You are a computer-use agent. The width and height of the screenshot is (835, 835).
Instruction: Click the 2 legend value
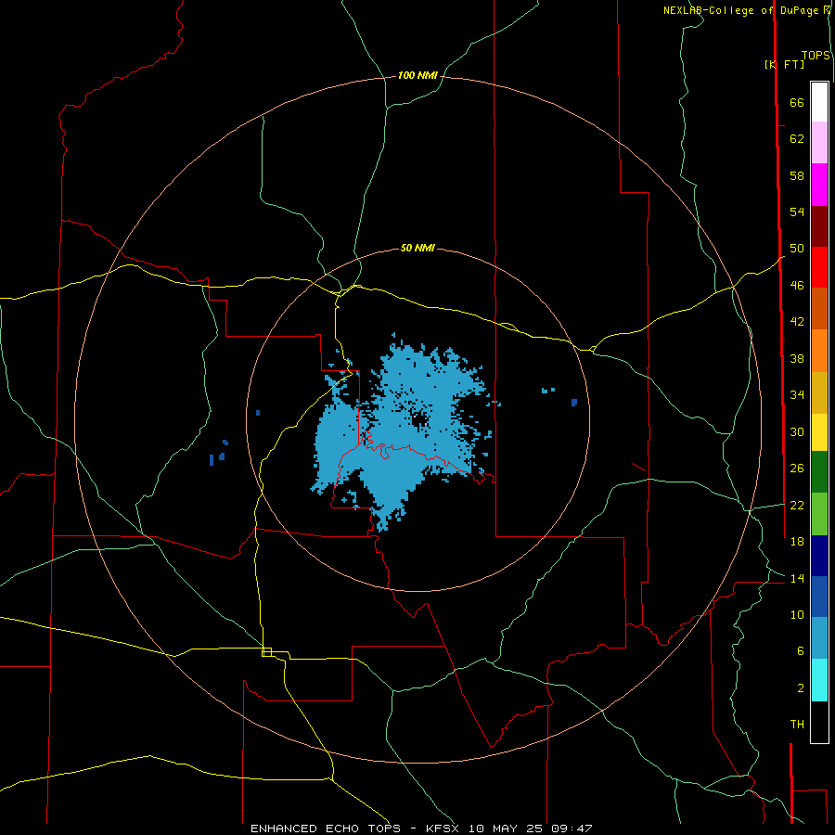tap(800, 688)
